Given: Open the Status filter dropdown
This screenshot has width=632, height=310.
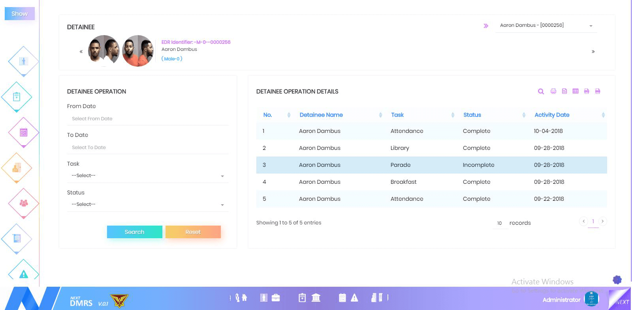Looking at the screenshot, I should point(148,205).
